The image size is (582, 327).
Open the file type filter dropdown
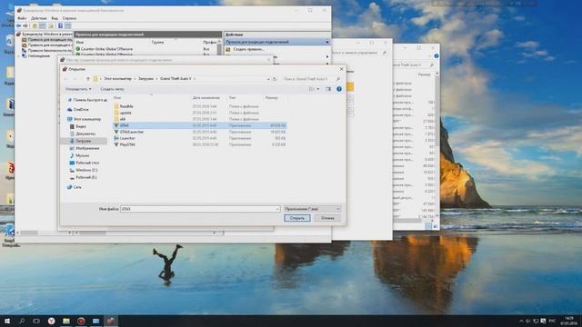tap(312, 209)
